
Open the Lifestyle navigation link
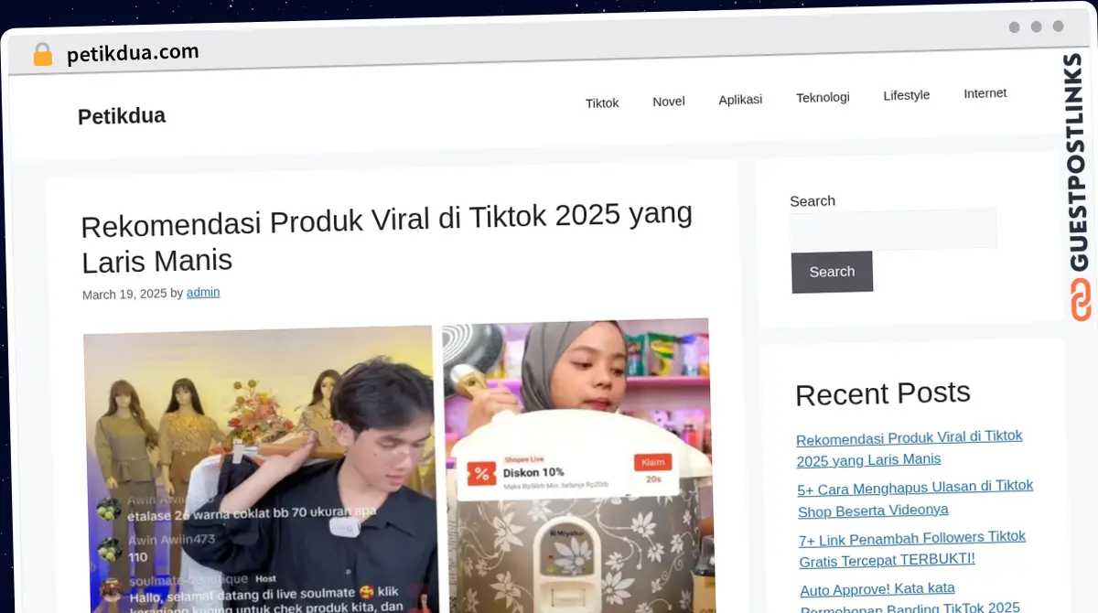[907, 95]
